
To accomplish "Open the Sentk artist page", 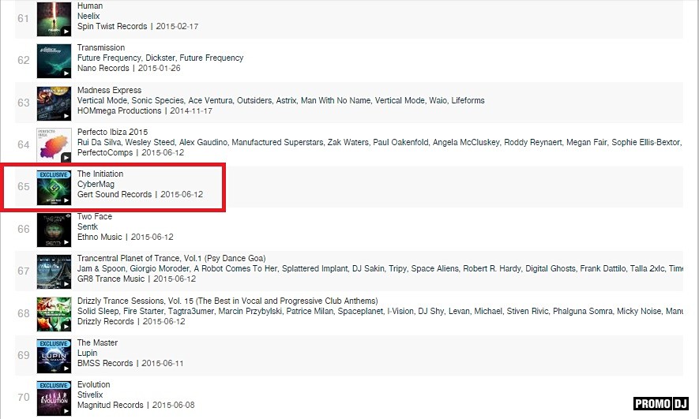I will [x=88, y=226].
